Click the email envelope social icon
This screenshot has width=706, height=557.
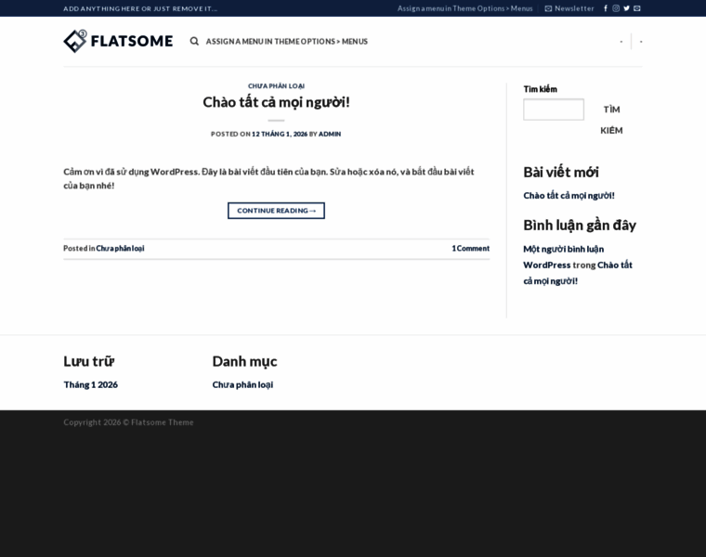(637, 8)
